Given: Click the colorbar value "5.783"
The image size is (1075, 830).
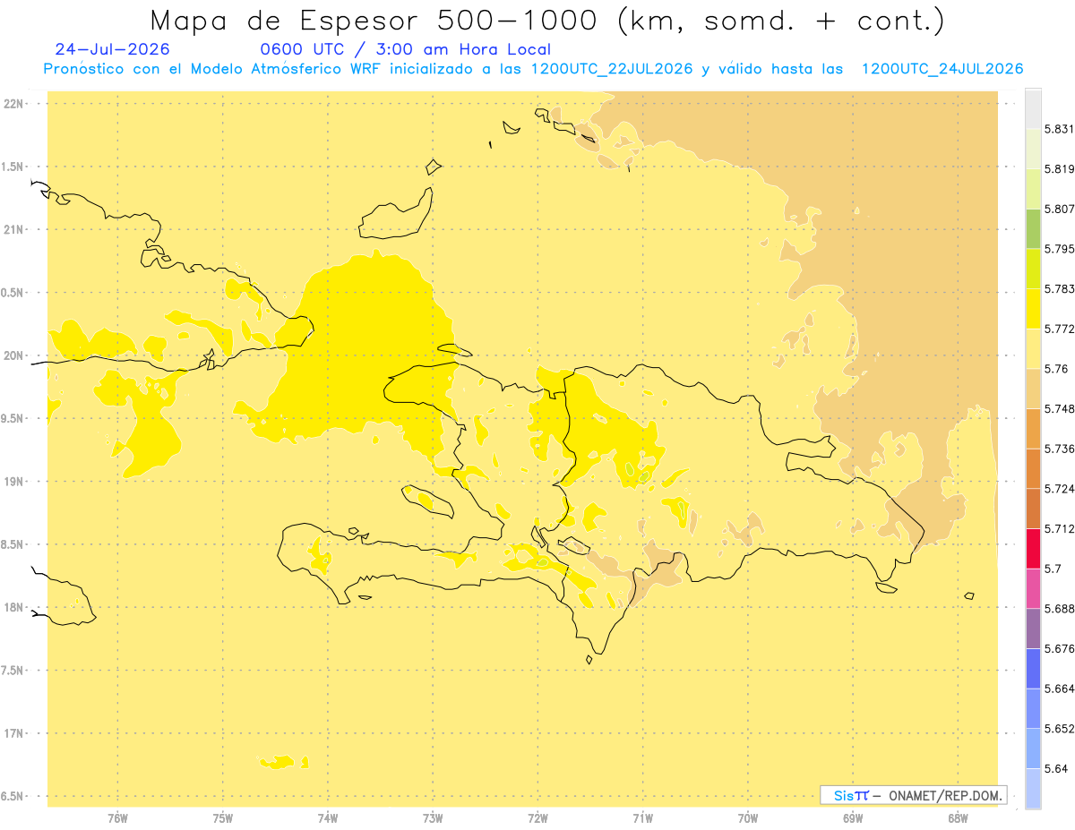Looking at the screenshot, I should [x=1060, y=289].
